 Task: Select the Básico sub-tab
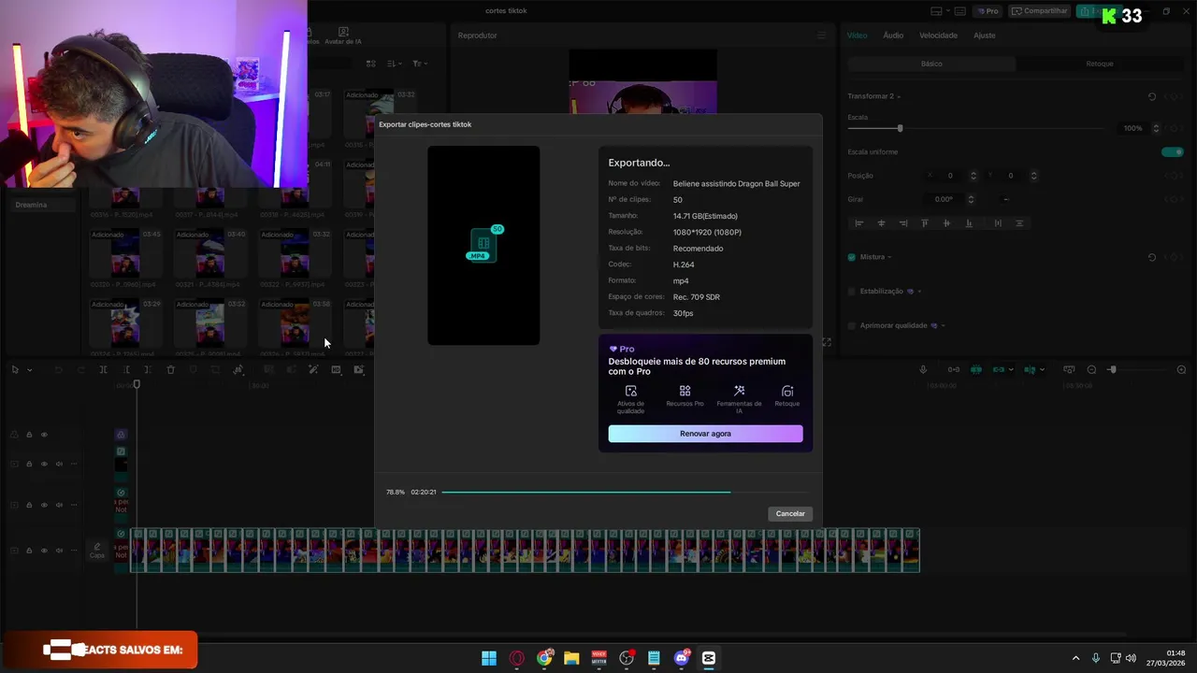click(931, 64)
